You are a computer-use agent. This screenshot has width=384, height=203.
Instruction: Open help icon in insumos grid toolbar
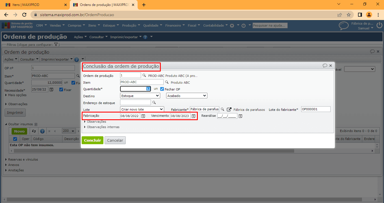click(x=42, y=131)
